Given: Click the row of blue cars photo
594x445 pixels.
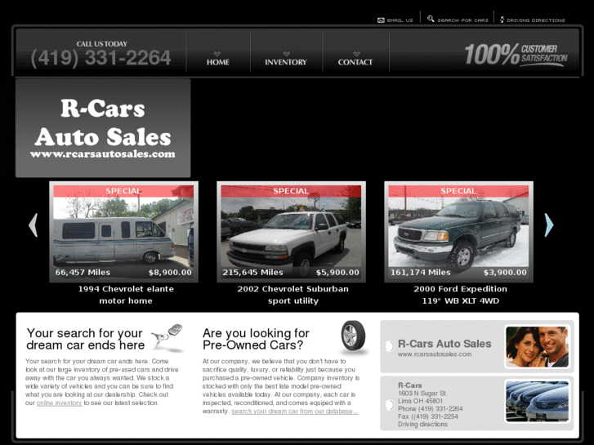Looking at the screenshot, I should point(537,402).
